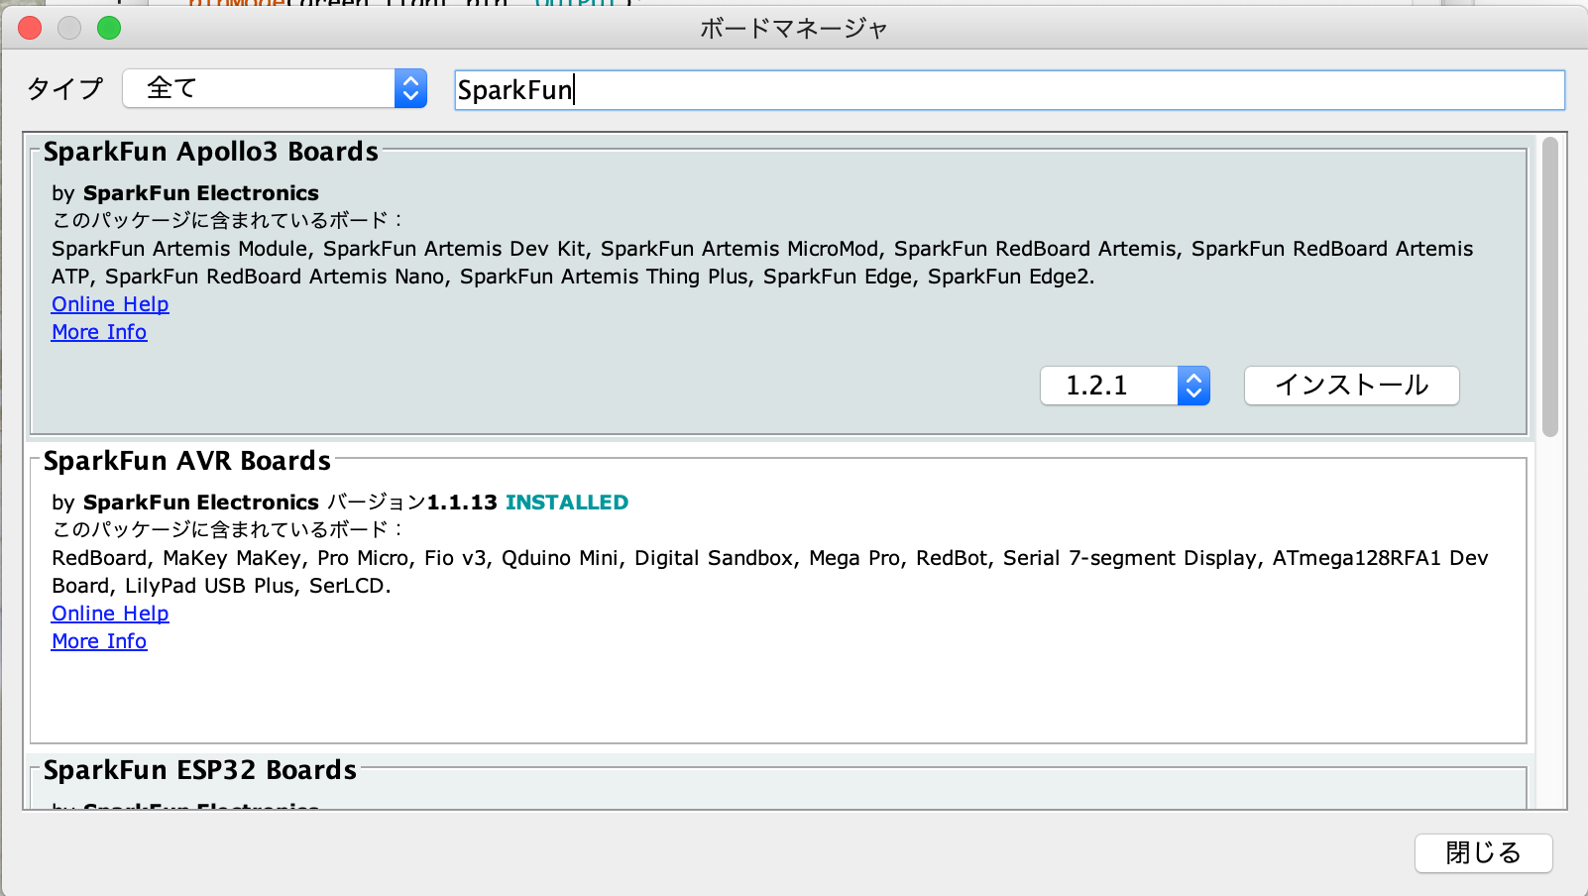Open More Info link for AVR Boards
The image size is (1588, 896).
(99, 641)
